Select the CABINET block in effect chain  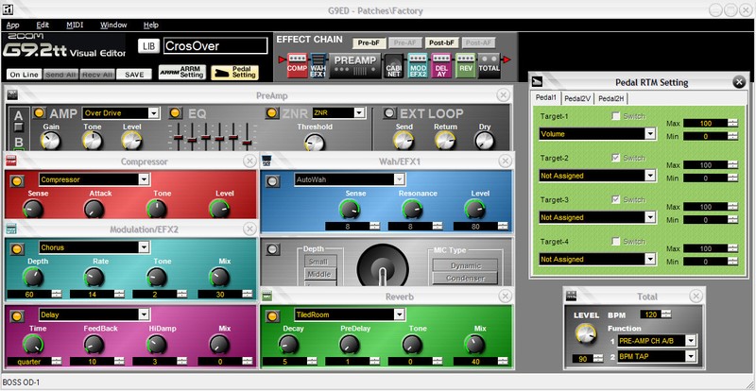pos(394,65)
